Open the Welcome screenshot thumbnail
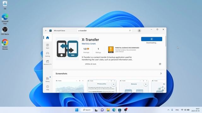The width and height of the screenshot is (202, 113). tap(134, 86)
